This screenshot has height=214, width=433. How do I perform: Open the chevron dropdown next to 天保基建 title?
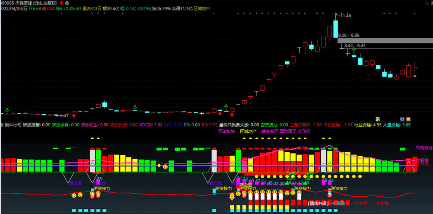(67, 3)
